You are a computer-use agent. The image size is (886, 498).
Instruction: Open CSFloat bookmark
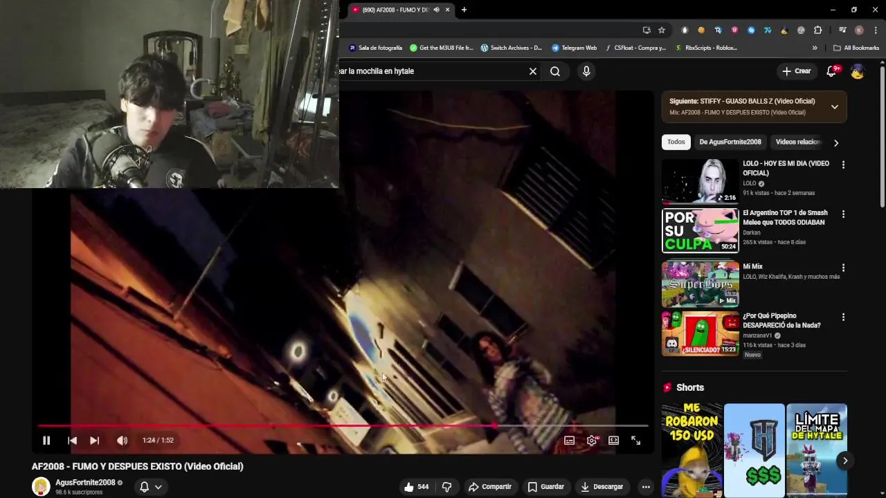635,48
